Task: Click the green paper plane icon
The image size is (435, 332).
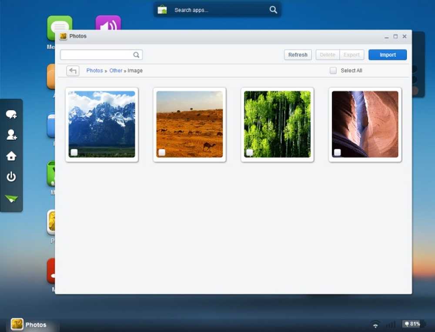Action: pyautogui.click(x=11, y=199)
